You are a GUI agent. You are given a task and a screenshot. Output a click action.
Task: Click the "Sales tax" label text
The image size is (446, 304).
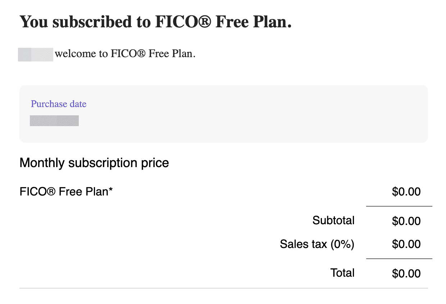(304, 244)
